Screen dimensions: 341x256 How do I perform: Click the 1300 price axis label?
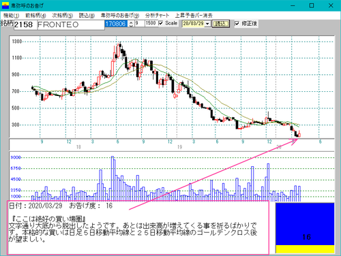click(17, 42)
